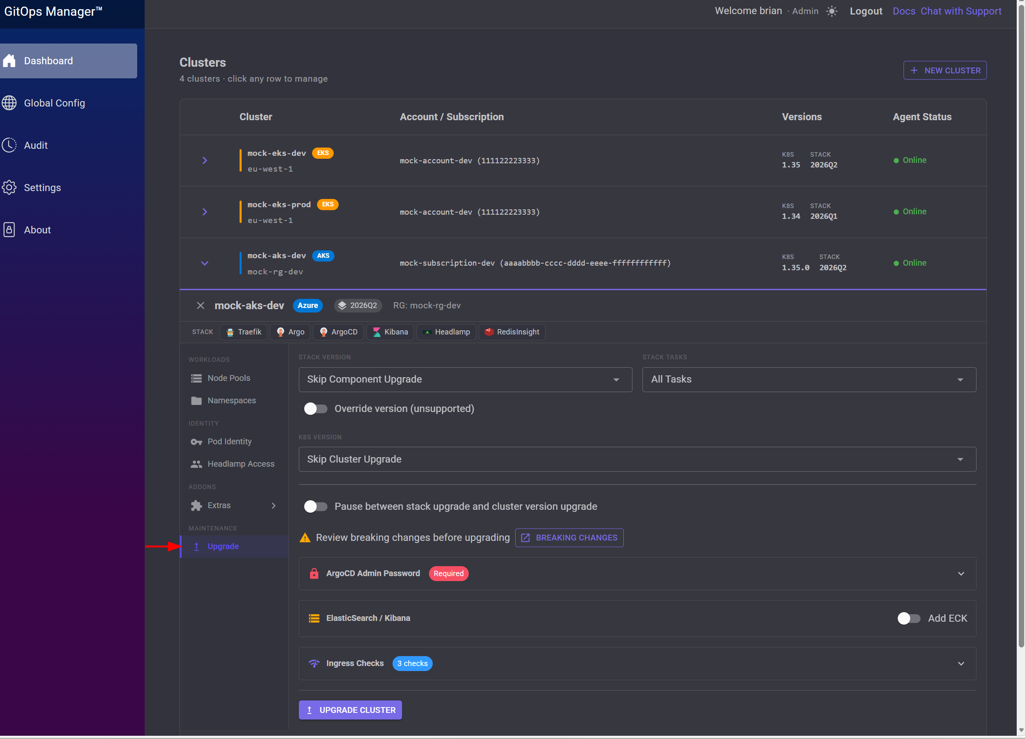Viewport: 1025px width, 739px height.
Task: Go to Settings menu item
Action: click(68, 188)
